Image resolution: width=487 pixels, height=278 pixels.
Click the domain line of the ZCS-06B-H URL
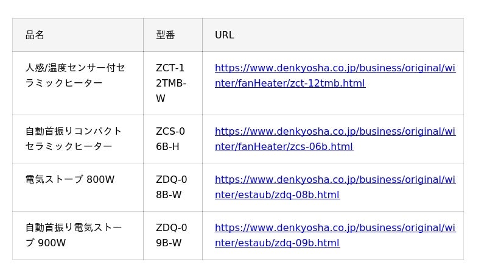pos(335,132)
